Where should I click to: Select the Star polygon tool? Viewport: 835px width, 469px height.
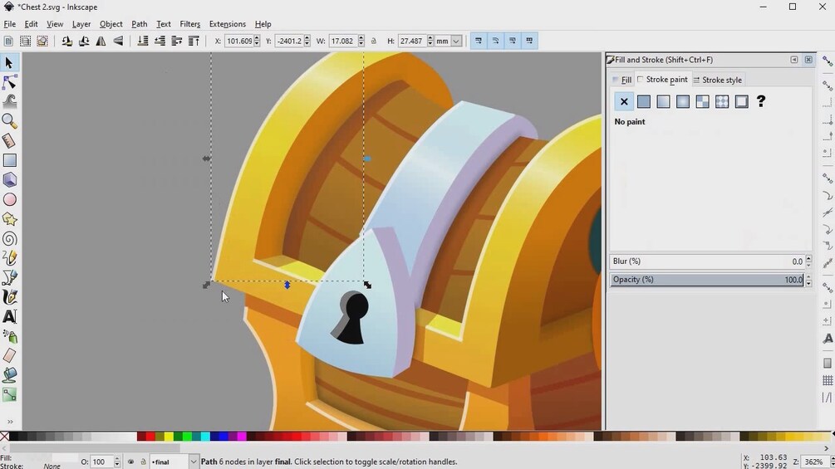[9, 219]
